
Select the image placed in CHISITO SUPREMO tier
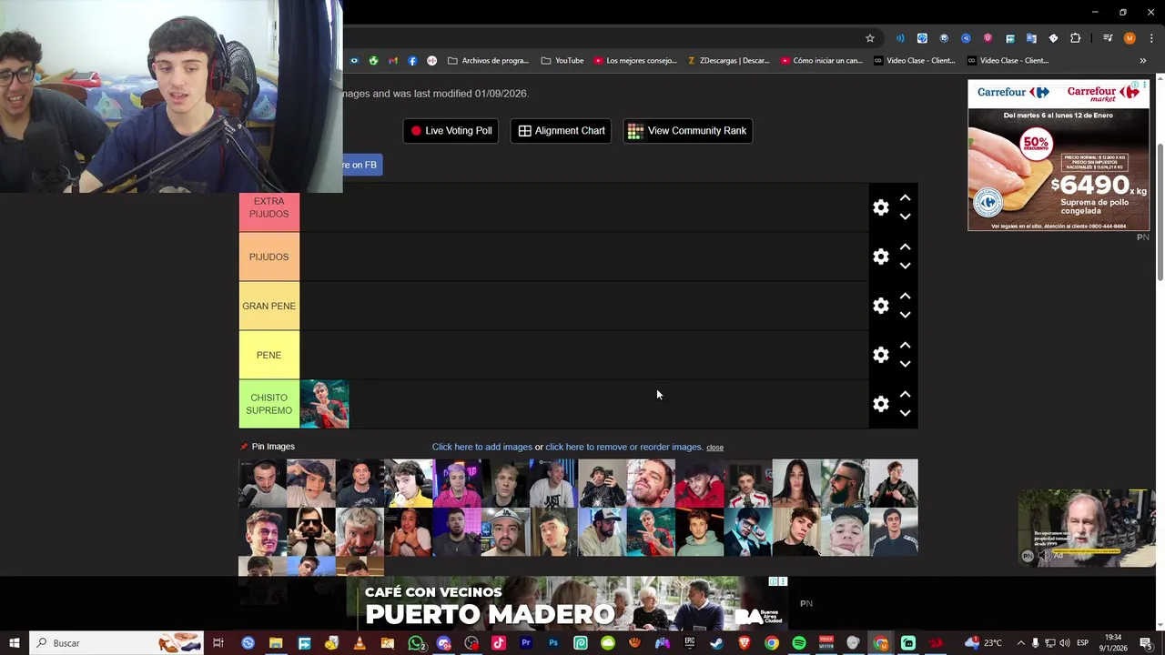point(324,404)
